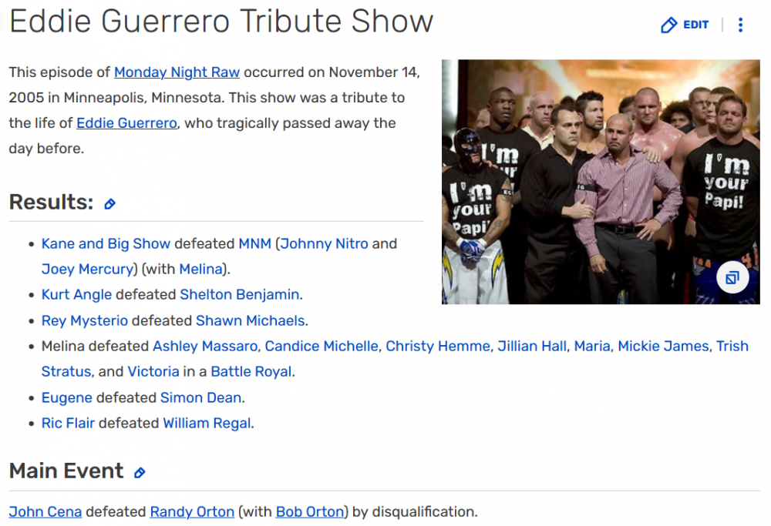Go to the Shelton Benjamin page
This screenshot has height=526, width=771.
tap(240, 294)
